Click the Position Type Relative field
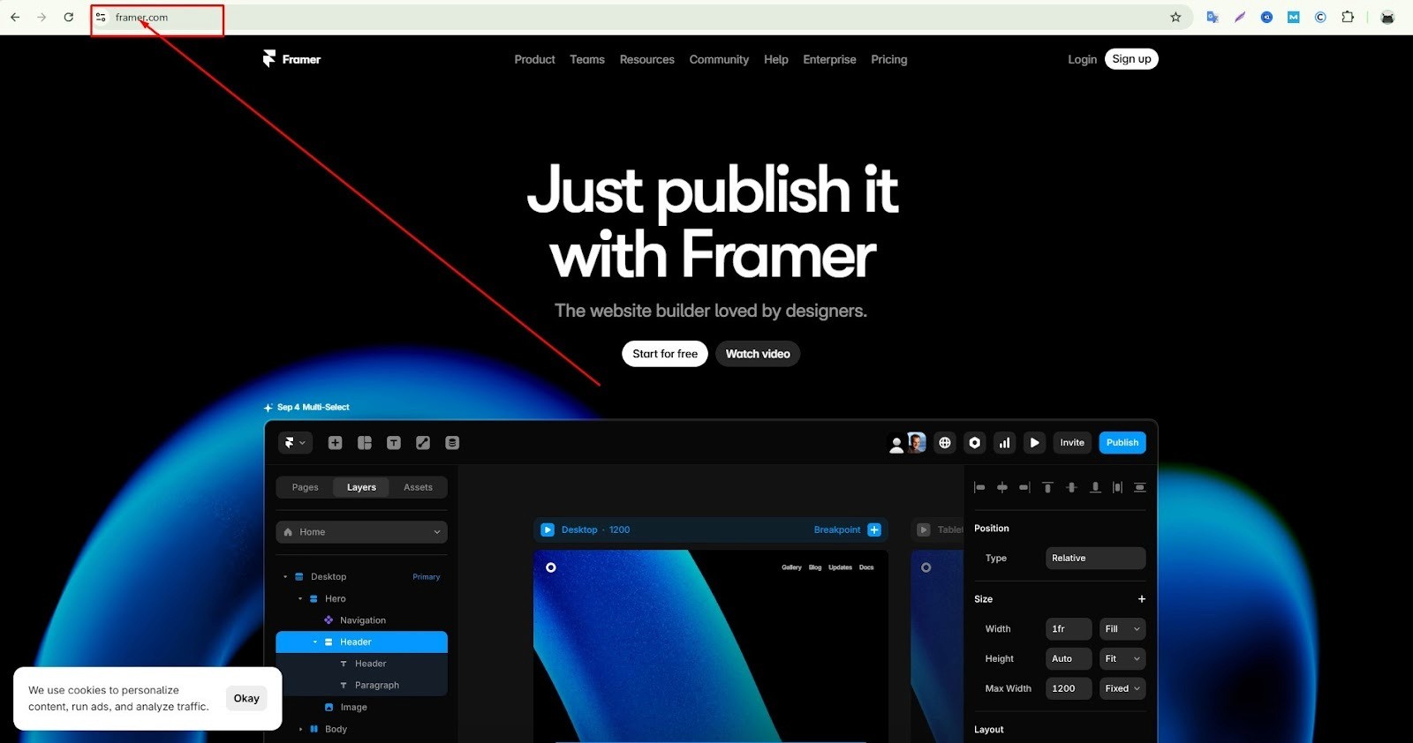Image resolution: width=1413 pixels, height=743 pixels. [x=1095, y=559]
